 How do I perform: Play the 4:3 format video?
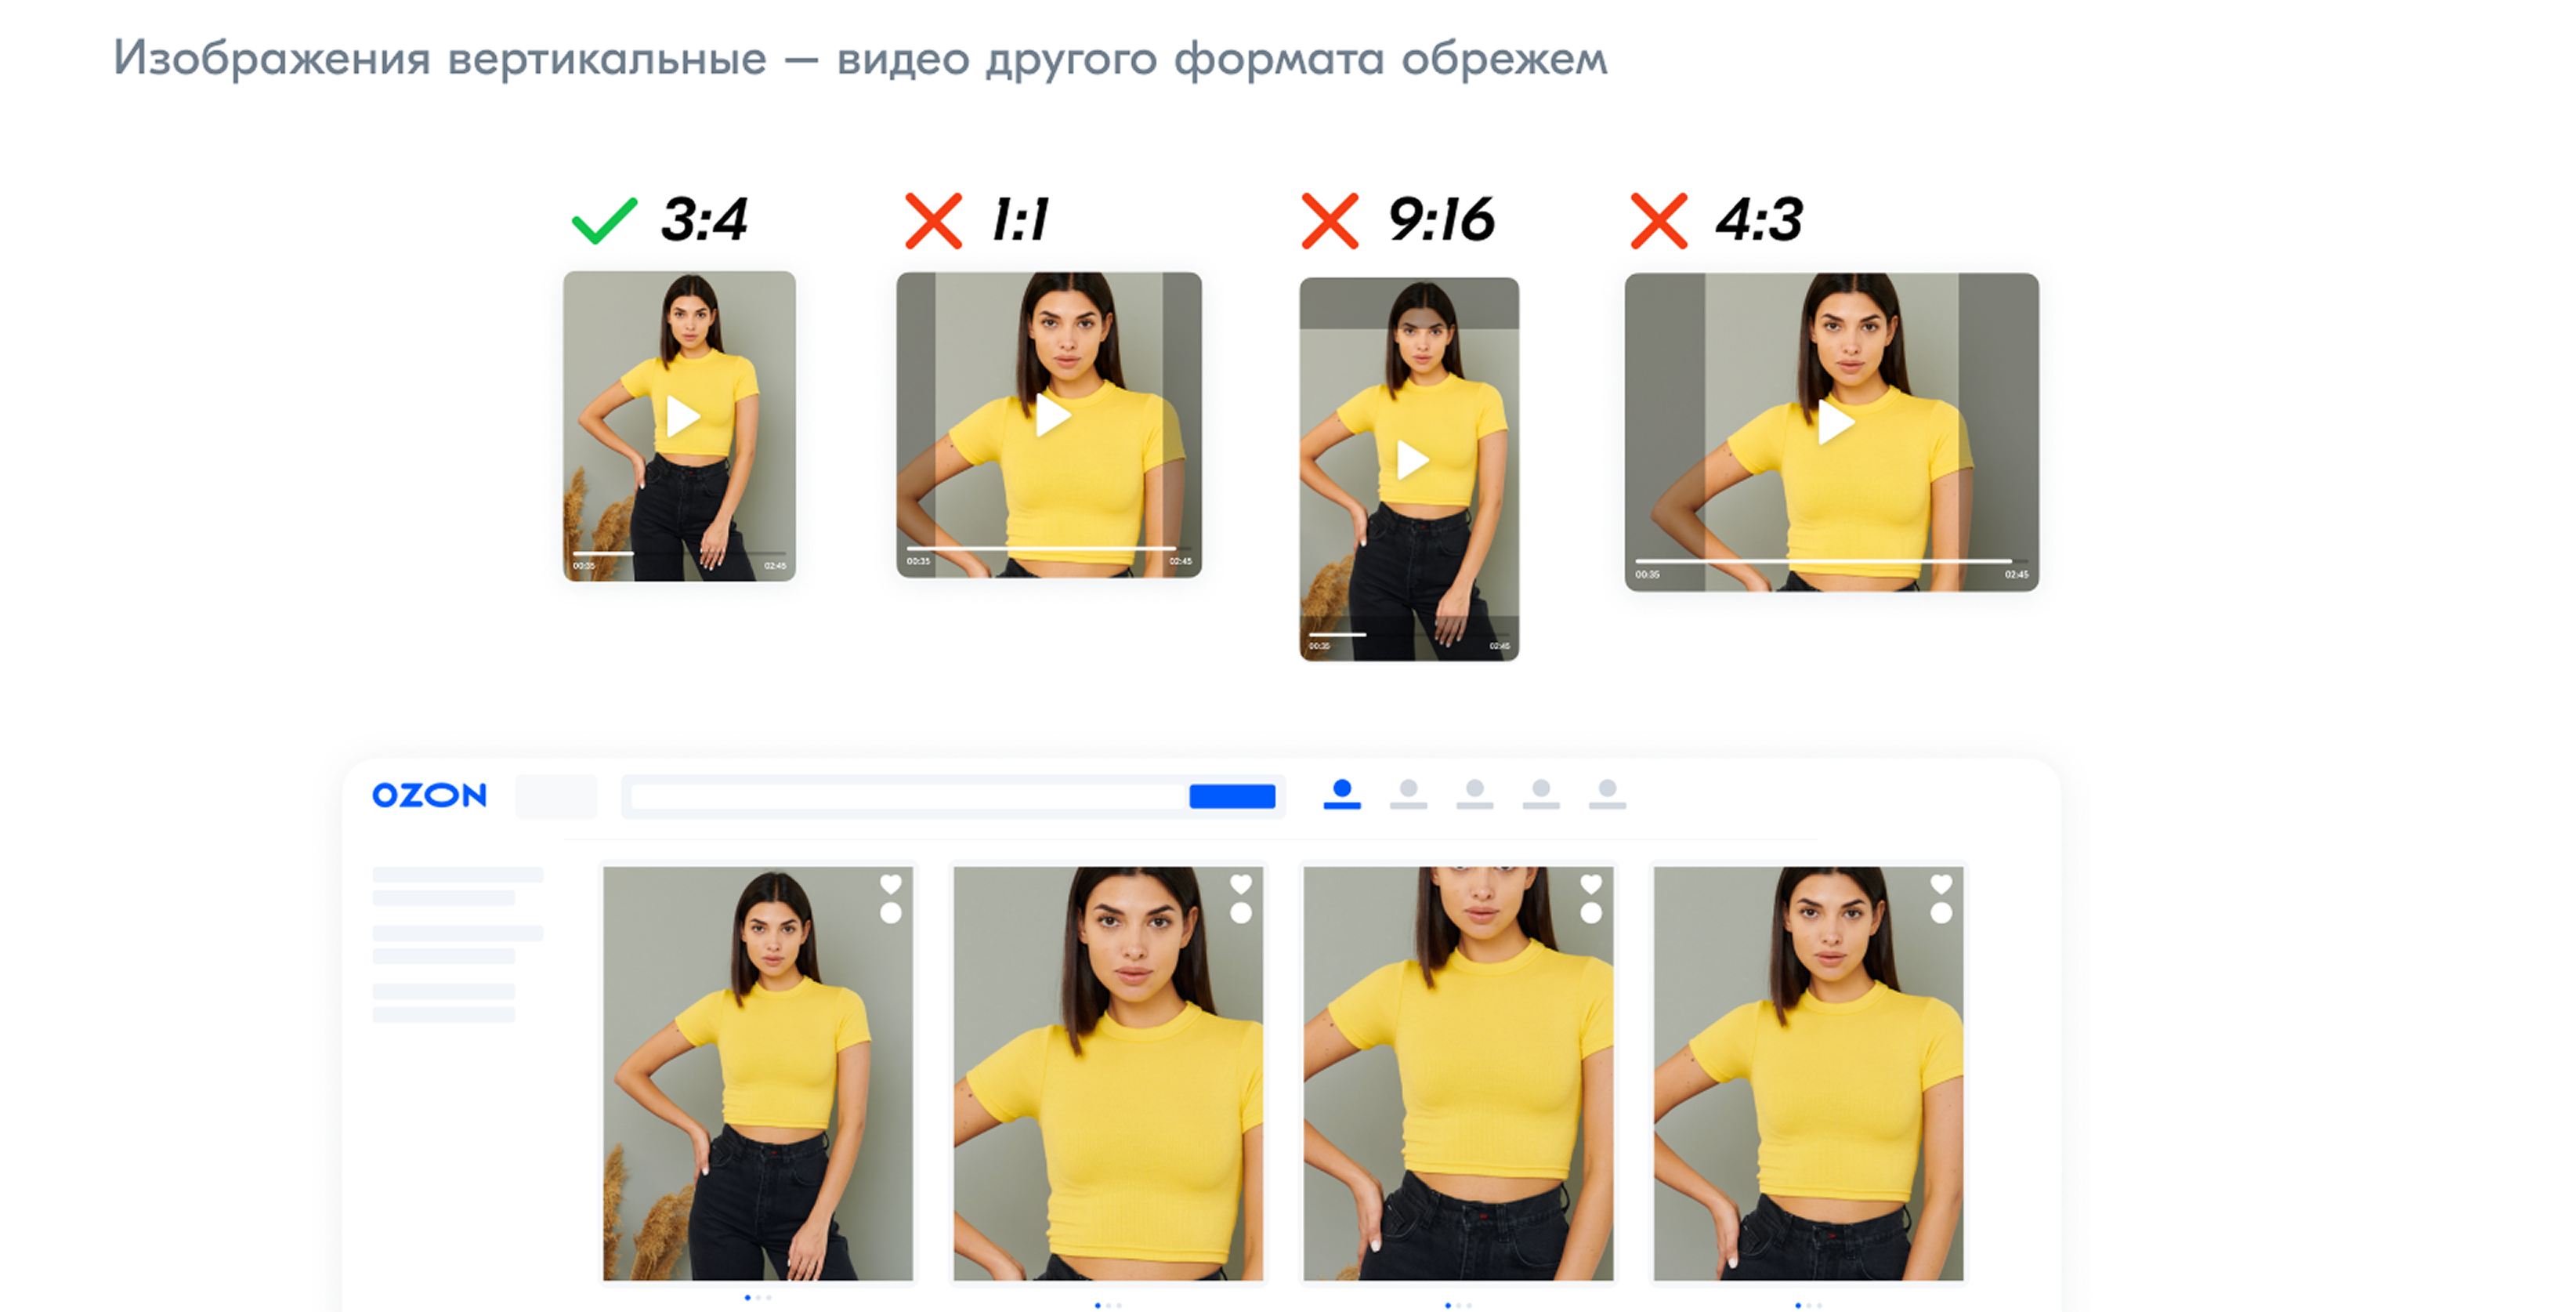[1835, 422]
